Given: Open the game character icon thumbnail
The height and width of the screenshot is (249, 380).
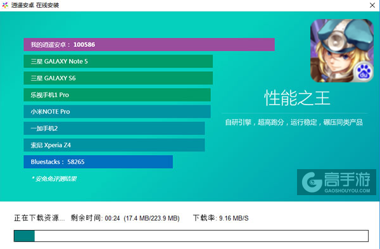Looking at the screenshot, I should click(x=342, y=51).
